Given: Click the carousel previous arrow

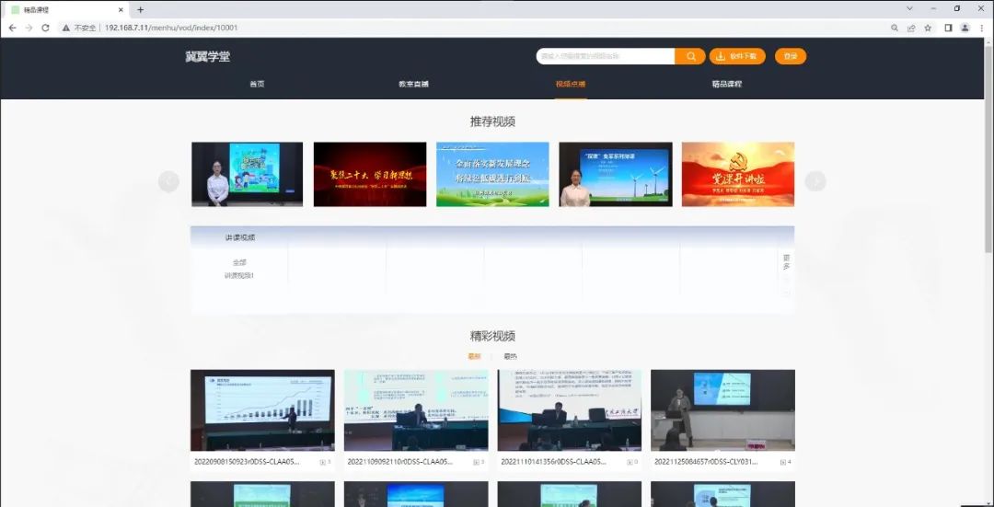Looking at the screenshot, I should (x=168, y=181).
